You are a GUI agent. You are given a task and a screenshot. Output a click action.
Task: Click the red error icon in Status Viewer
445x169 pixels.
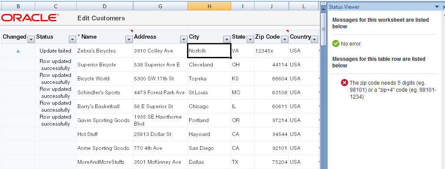tap(344, 83)
